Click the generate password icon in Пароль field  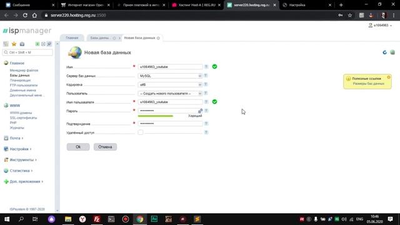[200, 111]
